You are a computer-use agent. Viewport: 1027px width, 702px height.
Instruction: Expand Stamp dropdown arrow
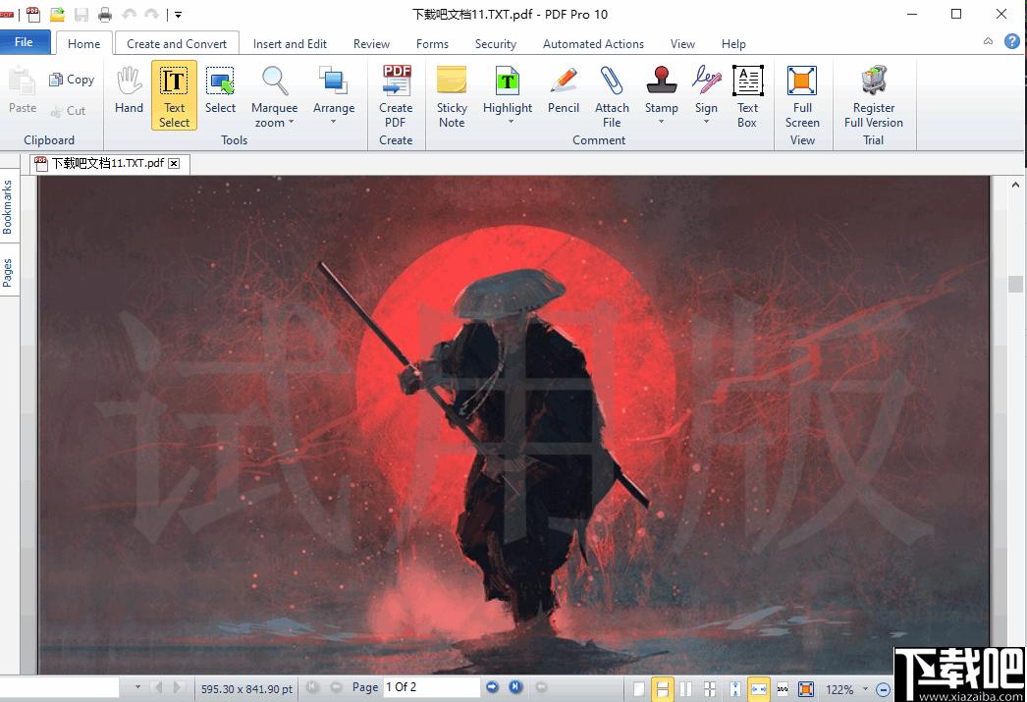661,121
